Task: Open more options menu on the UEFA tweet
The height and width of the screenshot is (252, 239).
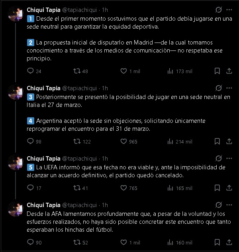Action: click(229, 158)
